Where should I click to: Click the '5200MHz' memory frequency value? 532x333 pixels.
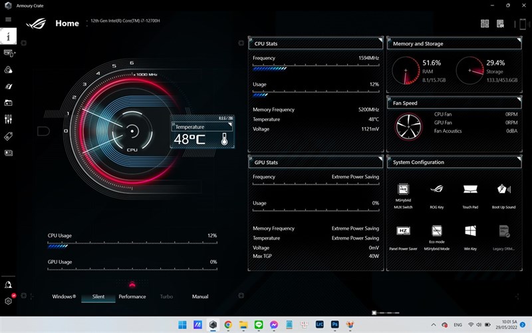(x=369, y=110)
